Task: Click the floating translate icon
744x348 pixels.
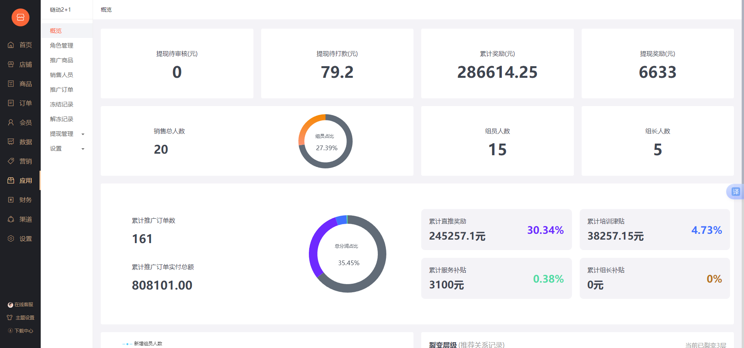Action: tap(735, 192)
